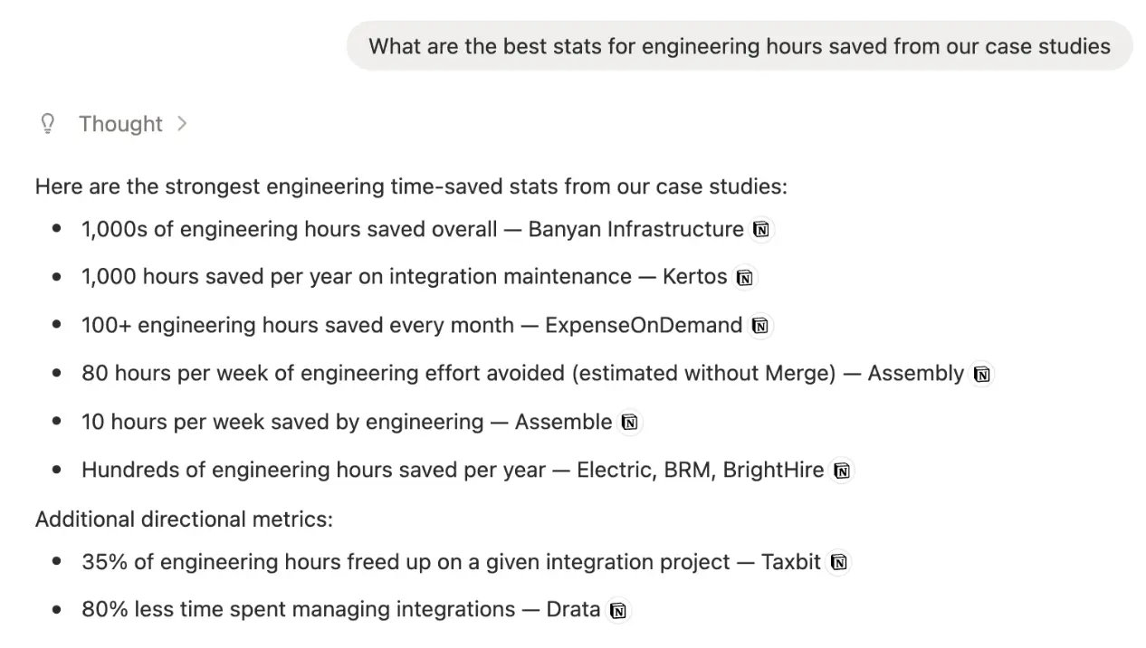Click the Notion source icon after Taxbit

838,562
